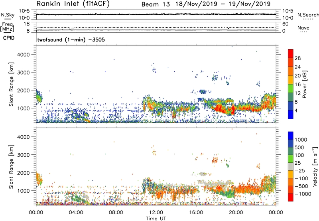The width and height of the screenshot is (319, 221).
Task: Click the "18" frequency axis value
Action: coord(27,24)
